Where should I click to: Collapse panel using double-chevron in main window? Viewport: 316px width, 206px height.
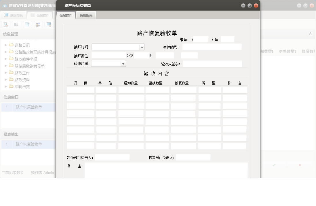coord(310,34)
